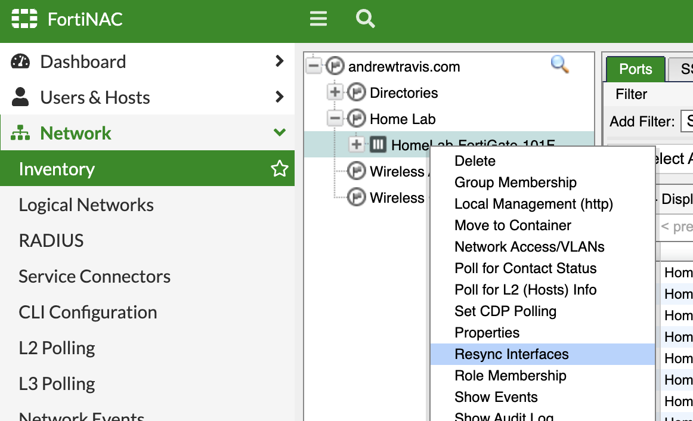Image resolution: width=693 pixels, height=421 pixels.
Task: Click the Network topology icon
Action: (20, 132)
